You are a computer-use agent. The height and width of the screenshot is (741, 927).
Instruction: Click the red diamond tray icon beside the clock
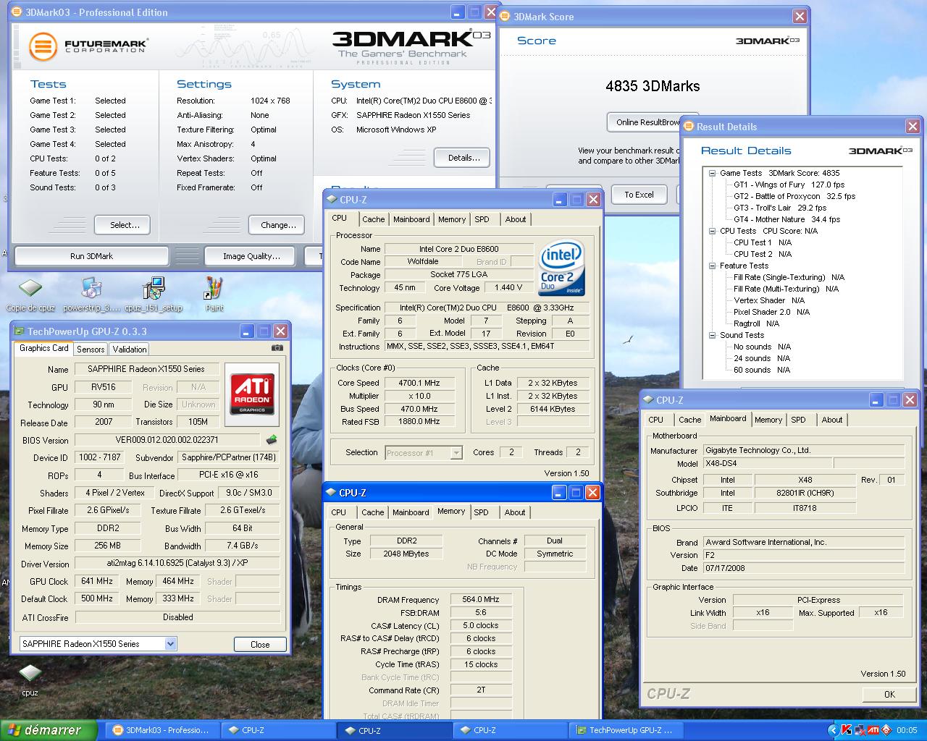click(886, 730)
